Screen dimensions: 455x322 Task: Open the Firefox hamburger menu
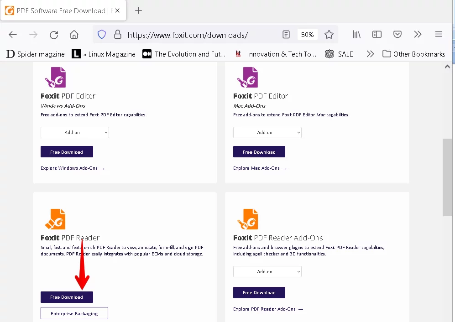click(x=439, y=34)
